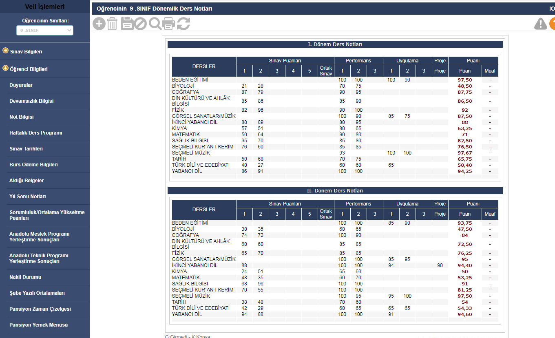Open Pansiyon Zaman Çizelgesi
The height and width of the screenshot is (338, 555).
click(x=40, y=309)
